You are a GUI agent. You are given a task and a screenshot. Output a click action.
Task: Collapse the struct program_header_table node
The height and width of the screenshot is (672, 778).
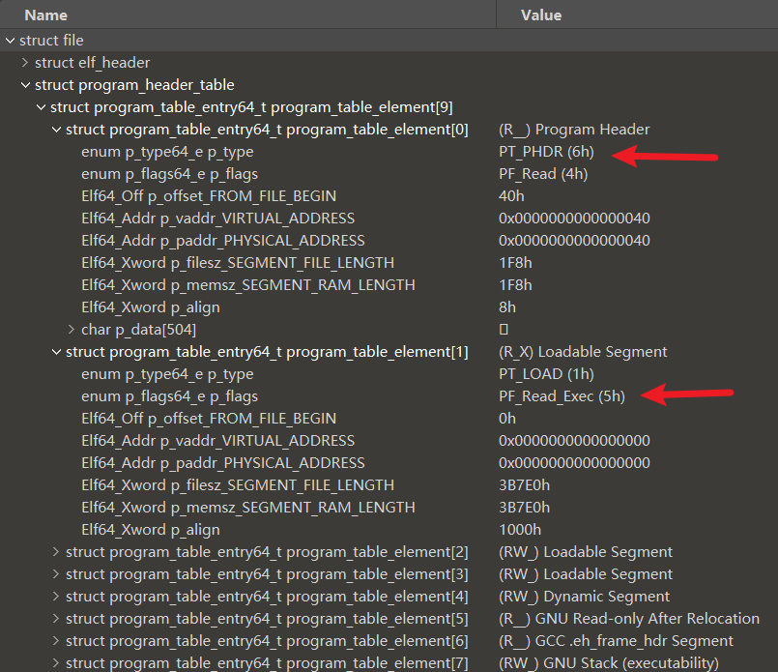point(25,85)
